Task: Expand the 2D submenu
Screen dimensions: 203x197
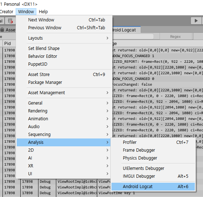Action: pyautogui.click(x=63, y=150)
